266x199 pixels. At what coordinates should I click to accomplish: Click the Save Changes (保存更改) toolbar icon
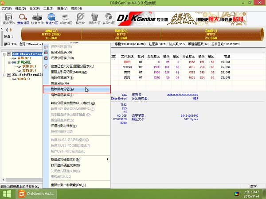tap(9, 19)
